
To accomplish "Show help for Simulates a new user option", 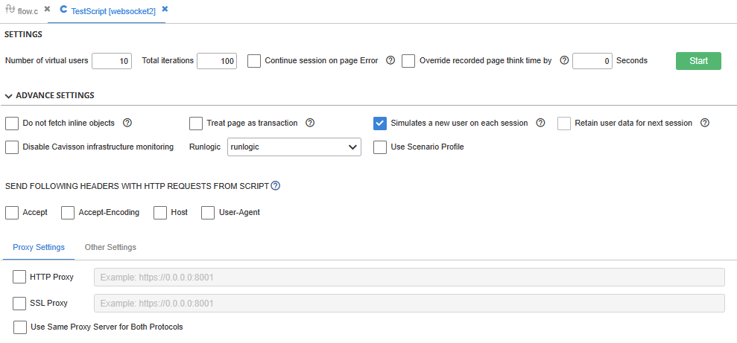I will point(540,123).
